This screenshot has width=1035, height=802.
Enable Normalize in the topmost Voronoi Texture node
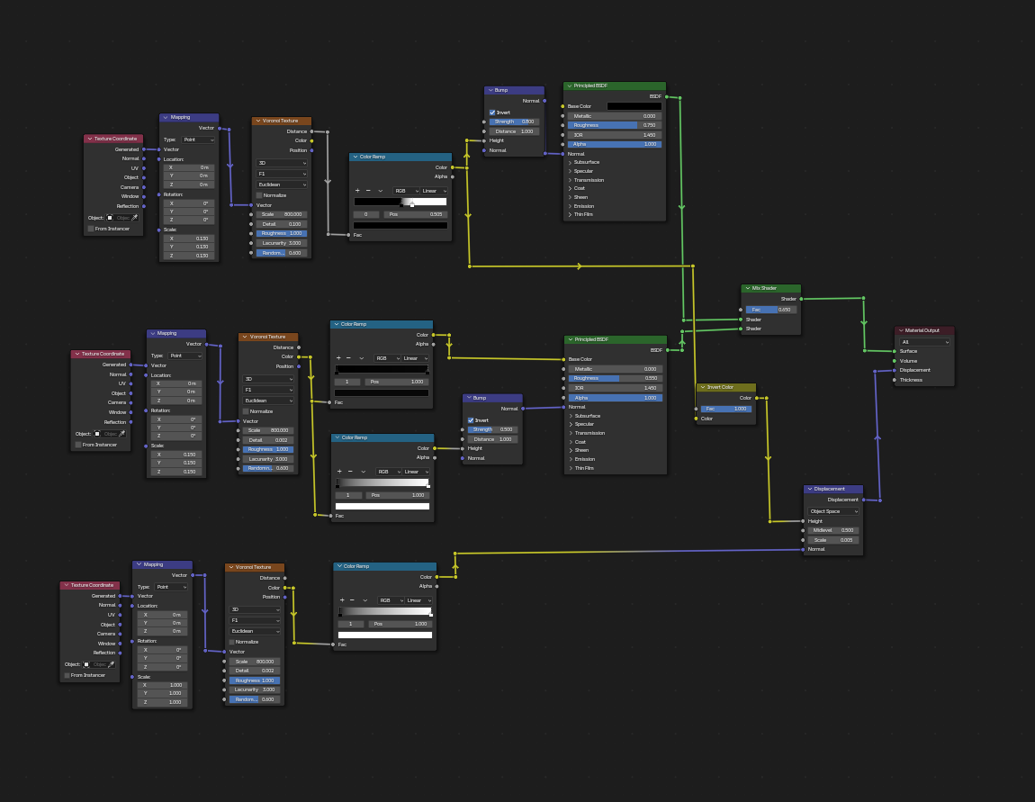coord(259,195)
